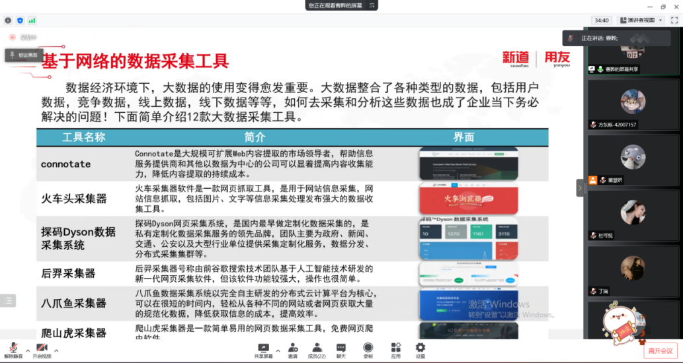Toggle the 锁定画面 lock screen button
Viewport: 683px width, 363px height.
point(24,55)
